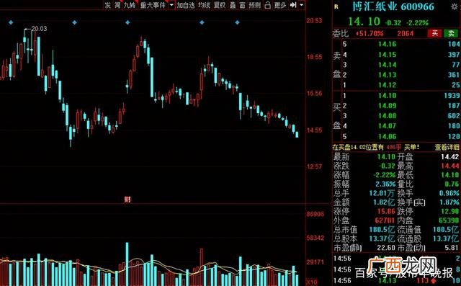Click buy level 5 price 14.06
This screenshot has height=286, width=461.
point(388,136)
